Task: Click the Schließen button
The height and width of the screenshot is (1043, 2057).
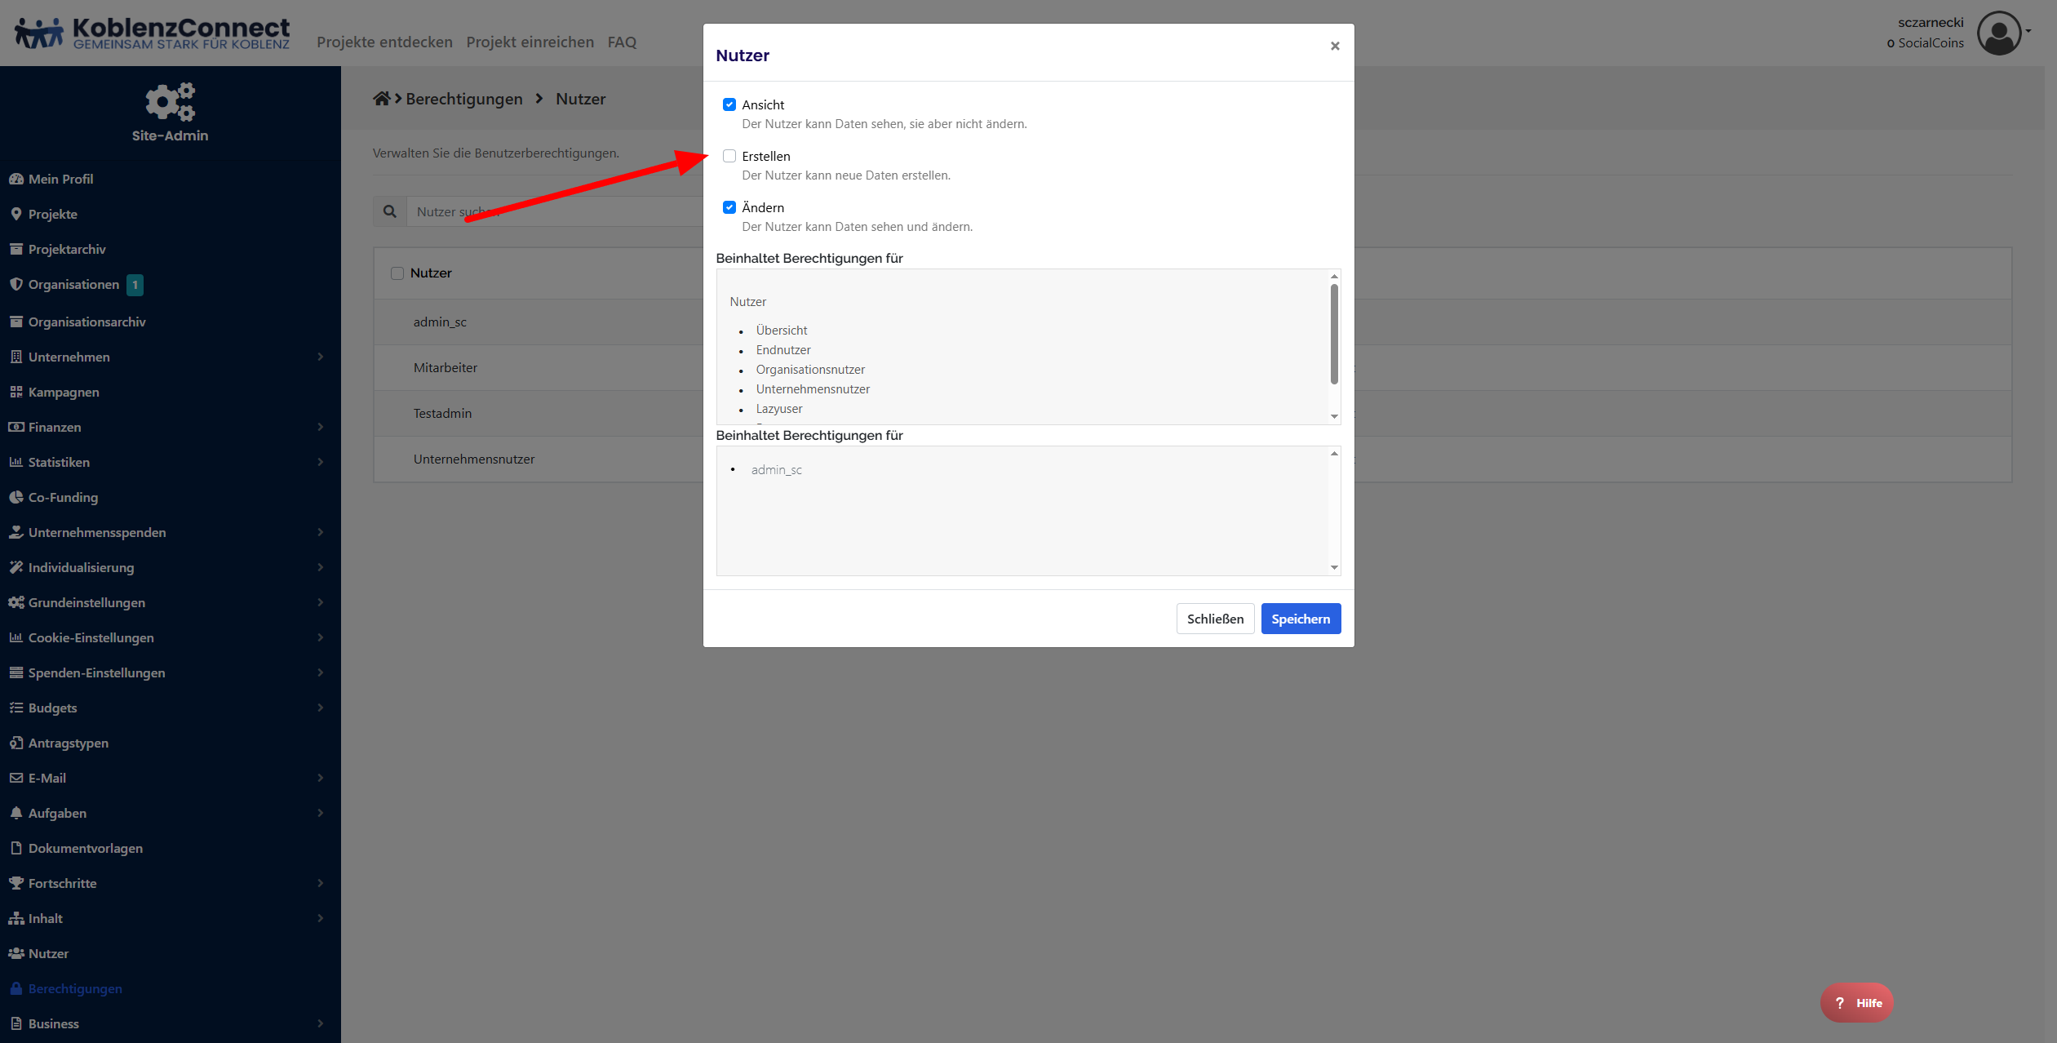Action: (x=1215, y=619)
